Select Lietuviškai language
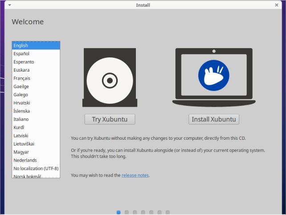 (x=36, y=144)
